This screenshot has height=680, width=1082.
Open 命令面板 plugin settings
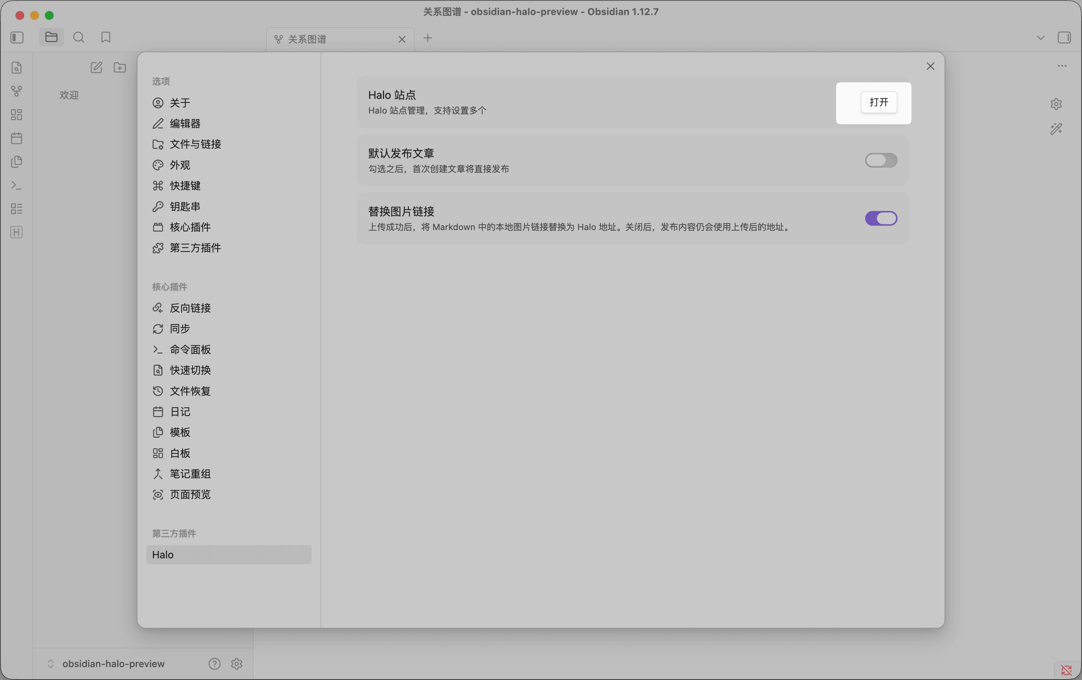229,349
